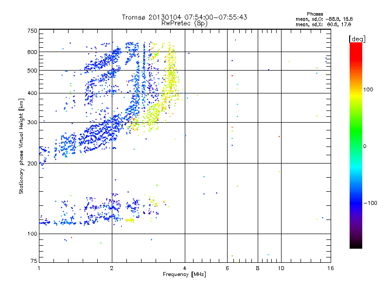Image resolution: width=389 pixels, height=292 pixels.
Task: Click the 'mean, sd,O: -88.8, 15.8' line
Action: [324, 19]
